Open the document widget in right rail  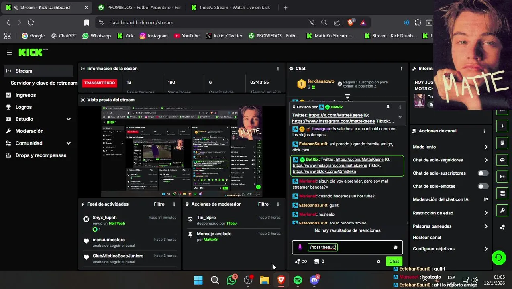[x=502, y=143]
